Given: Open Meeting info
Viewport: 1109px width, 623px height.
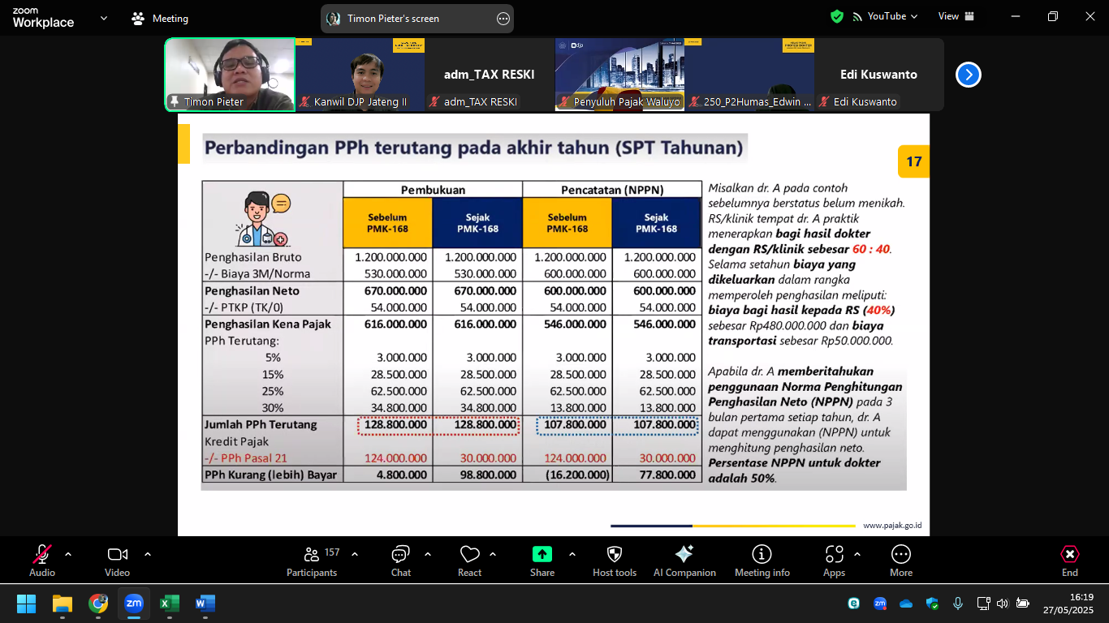Looking at the screenshot, I should [x=762, y=561].
